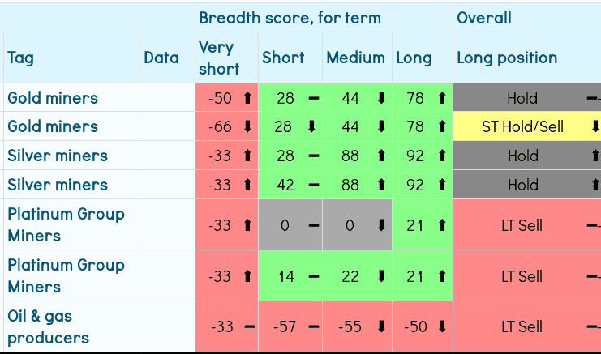Open the Silver miners link with Short score 42
Image resolution: width=601 pixels, height=354 pixels.
(x=58, y=185)
